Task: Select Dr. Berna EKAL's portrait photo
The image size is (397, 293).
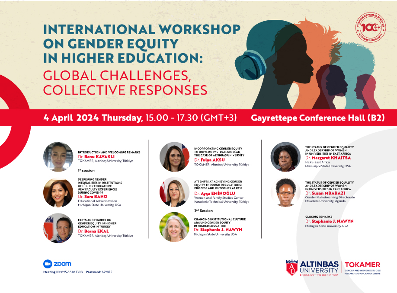Action: (58, 228)
